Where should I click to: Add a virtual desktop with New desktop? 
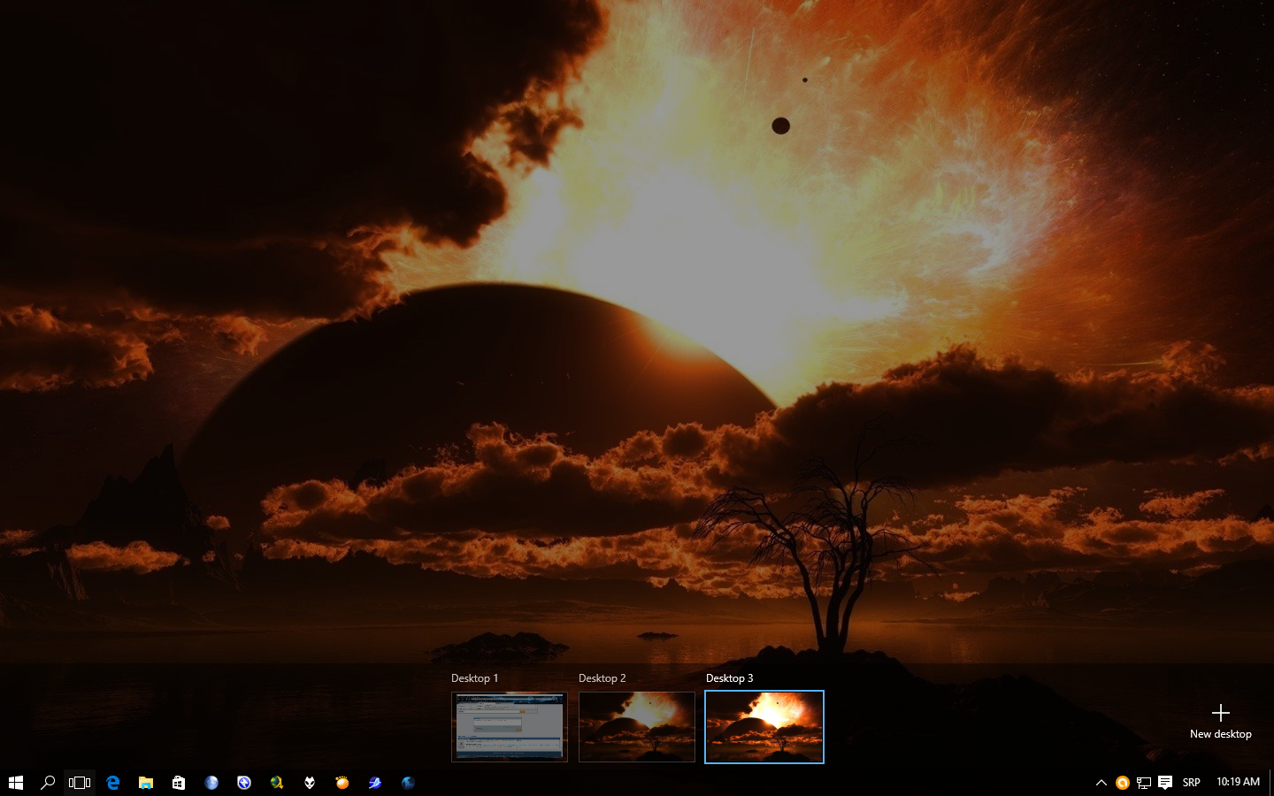coord(1221,722)
